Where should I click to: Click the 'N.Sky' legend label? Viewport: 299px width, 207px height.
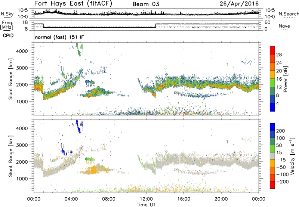coord(7,14)
